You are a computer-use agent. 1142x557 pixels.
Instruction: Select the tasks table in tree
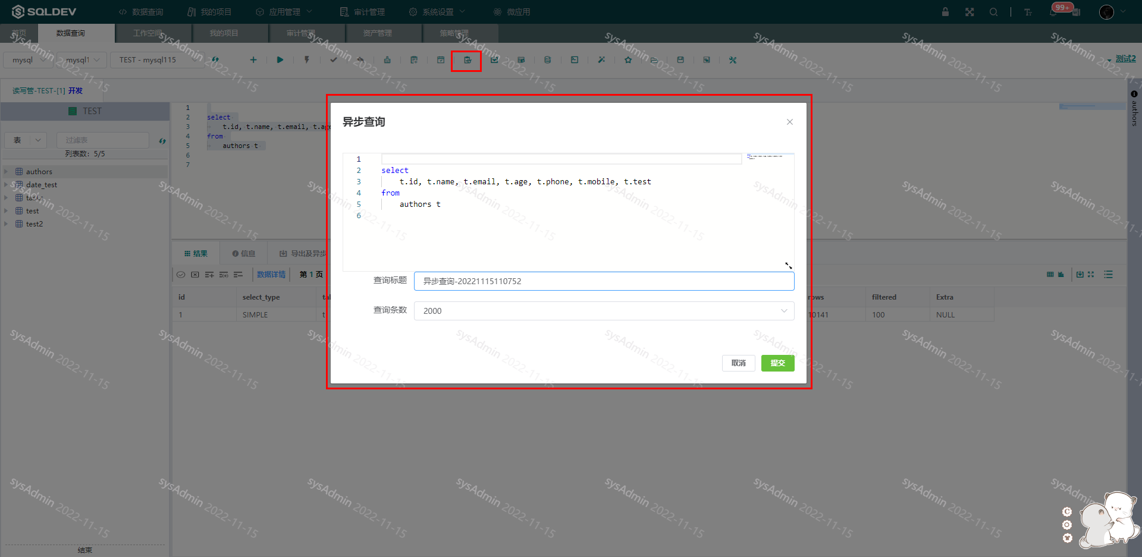[x=34, y=198]
